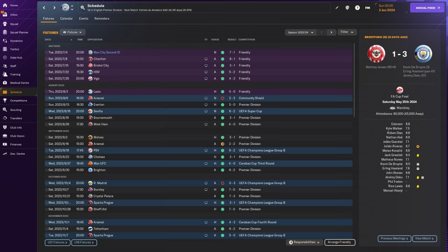The width and height of the screenshot is (448, 252).
Task: Toggle reminder circle for Everton fixture
Action: click(47, 105)
